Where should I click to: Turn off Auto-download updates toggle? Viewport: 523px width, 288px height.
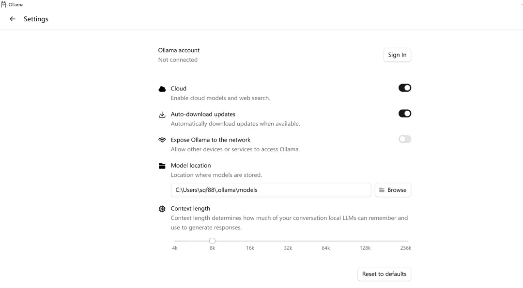[404, 114]
